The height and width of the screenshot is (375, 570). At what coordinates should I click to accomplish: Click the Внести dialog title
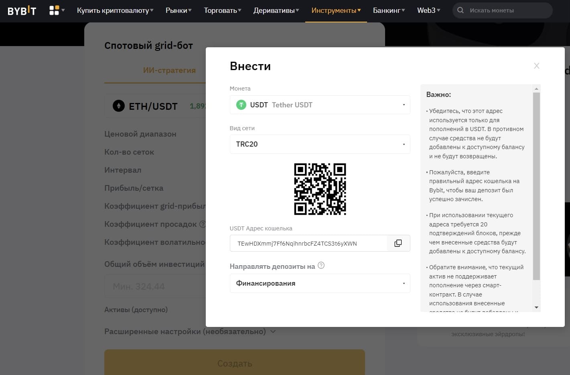[250, 66]
